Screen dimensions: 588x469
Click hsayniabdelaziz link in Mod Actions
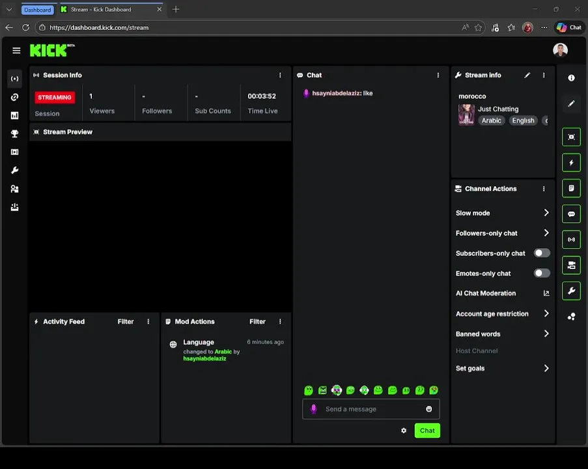204,359
